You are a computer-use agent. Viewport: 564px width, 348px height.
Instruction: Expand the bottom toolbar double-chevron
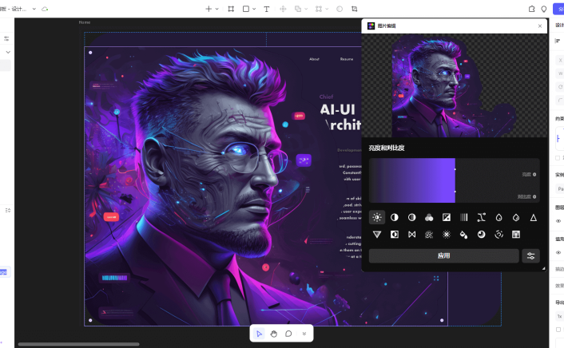[304, 334]
